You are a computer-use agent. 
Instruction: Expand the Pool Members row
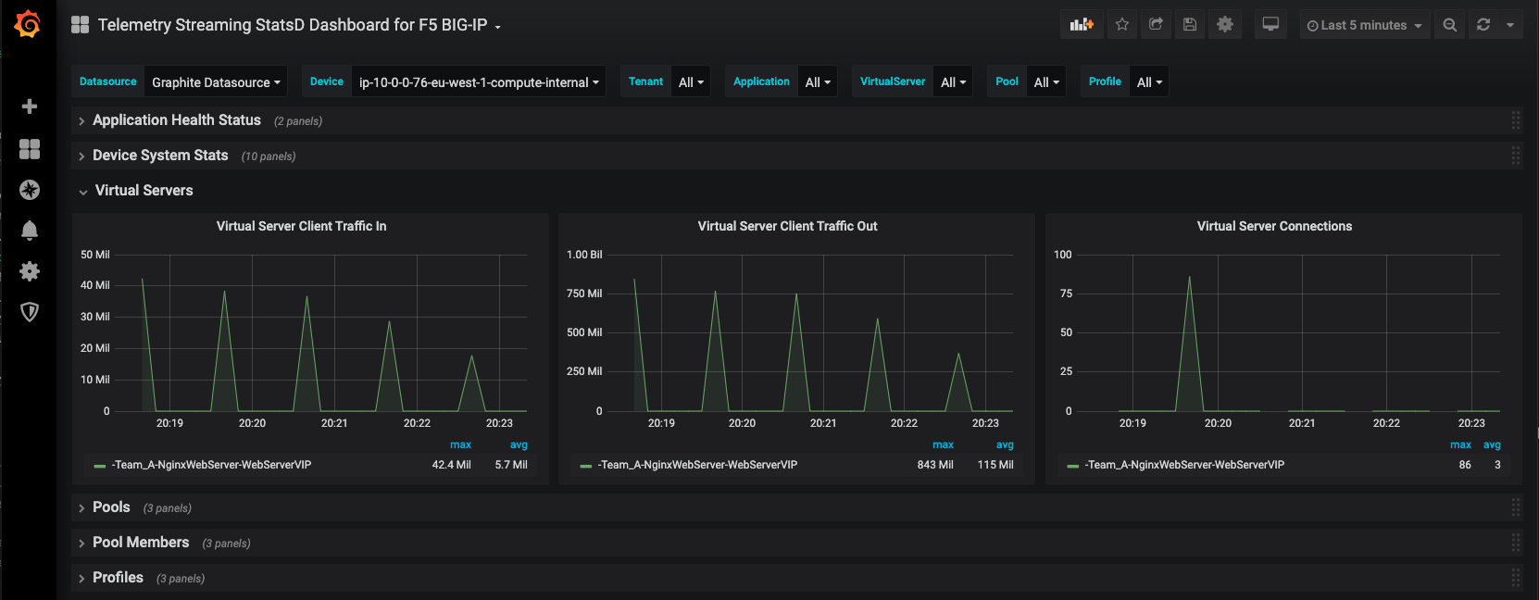[x=140, y=543]
